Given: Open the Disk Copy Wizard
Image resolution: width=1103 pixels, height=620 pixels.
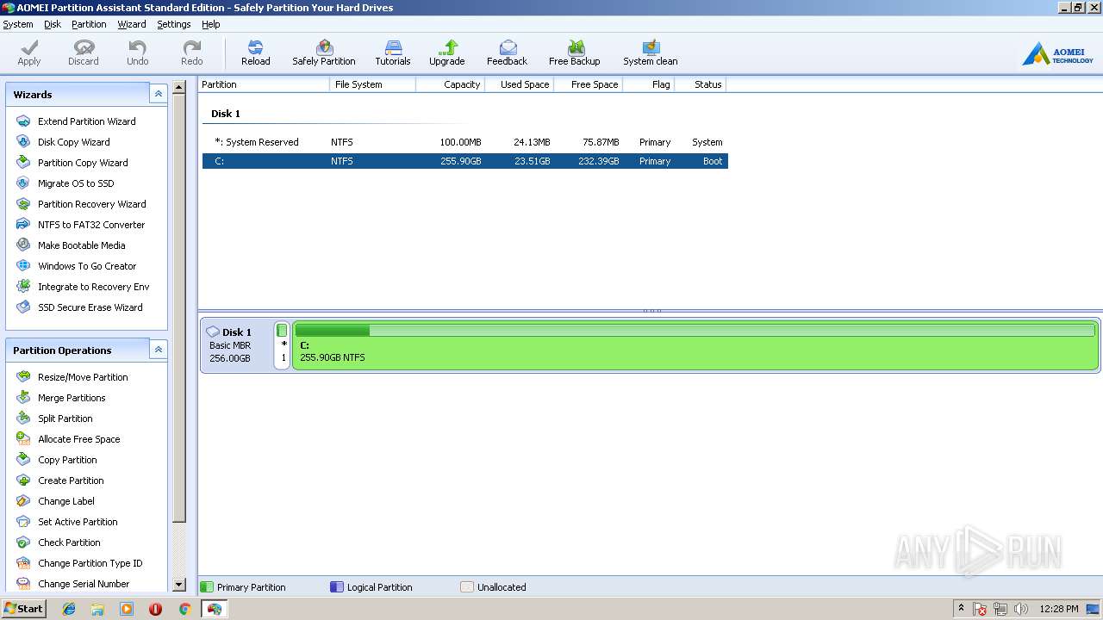Looking at the screenshot, I should (x=73, y=142).
